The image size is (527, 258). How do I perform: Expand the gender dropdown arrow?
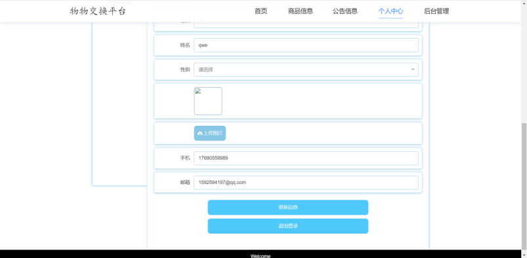pos(413,69)
